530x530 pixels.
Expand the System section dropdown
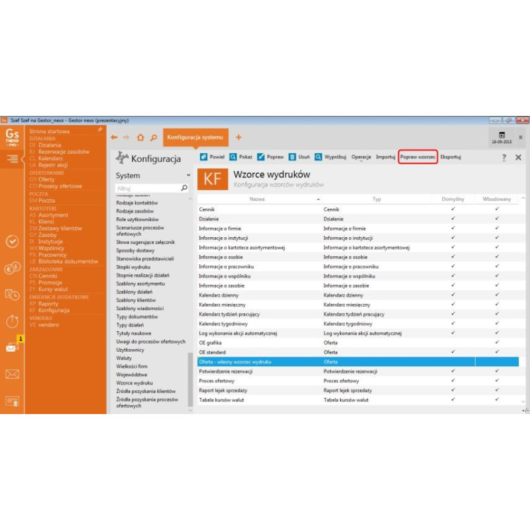click(189, 176)
